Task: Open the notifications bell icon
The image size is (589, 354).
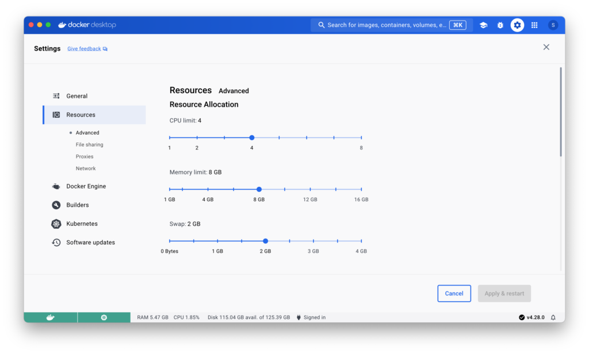Action: tap(553, 317)
